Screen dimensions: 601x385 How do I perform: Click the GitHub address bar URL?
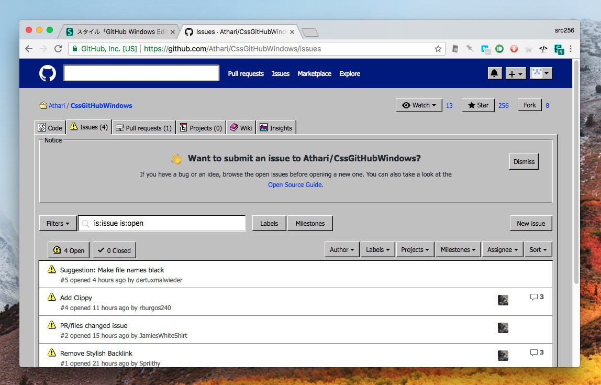click(232, 49)
